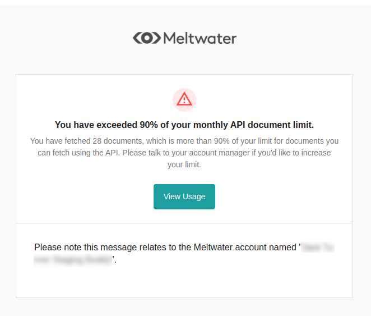Screen dimensions: 371x316
Task: Click the "monthly" word in the bold heading
Action: (211, 125)
